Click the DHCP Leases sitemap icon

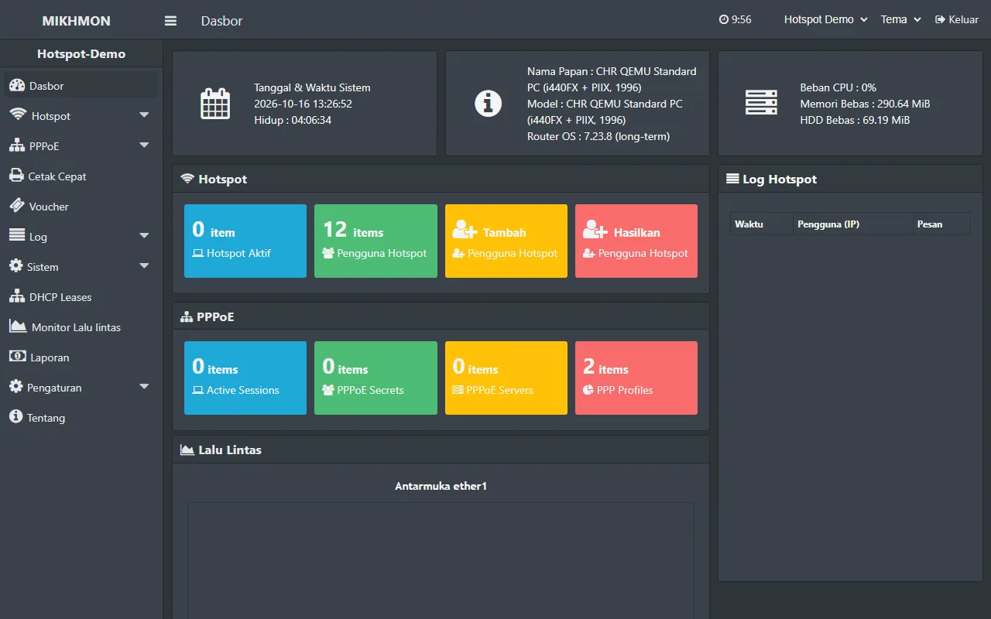click(17, 296)
